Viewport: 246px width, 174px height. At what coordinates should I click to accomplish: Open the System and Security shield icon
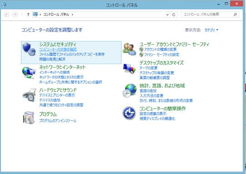29,49
